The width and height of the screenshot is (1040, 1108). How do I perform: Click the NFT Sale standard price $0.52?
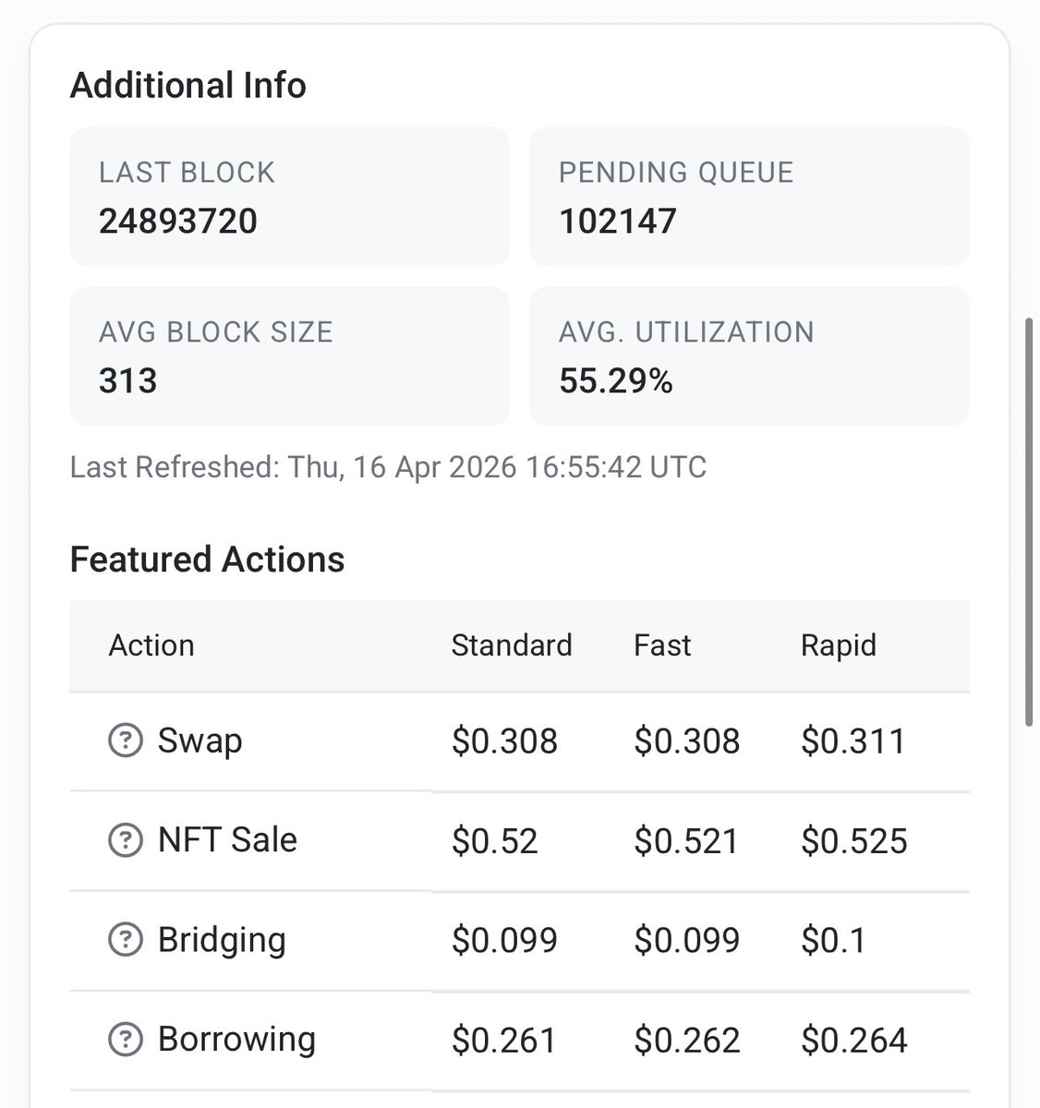coord(494,841)
